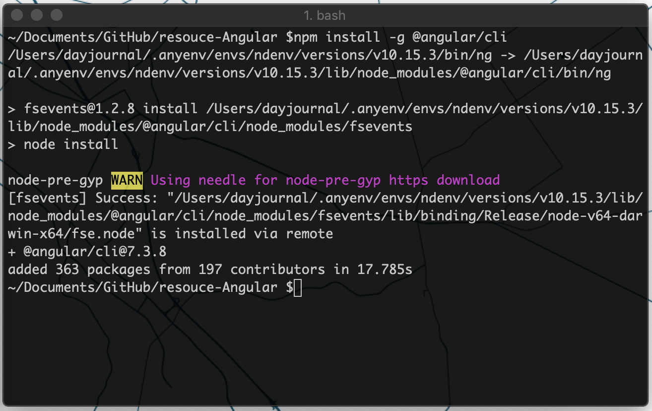Click the 'al/.anyenv/envs/ndenv/versions/v10.15.3/lib/node_modules/@angular/cli/bin/ng' line

click(x=310, y=73)
